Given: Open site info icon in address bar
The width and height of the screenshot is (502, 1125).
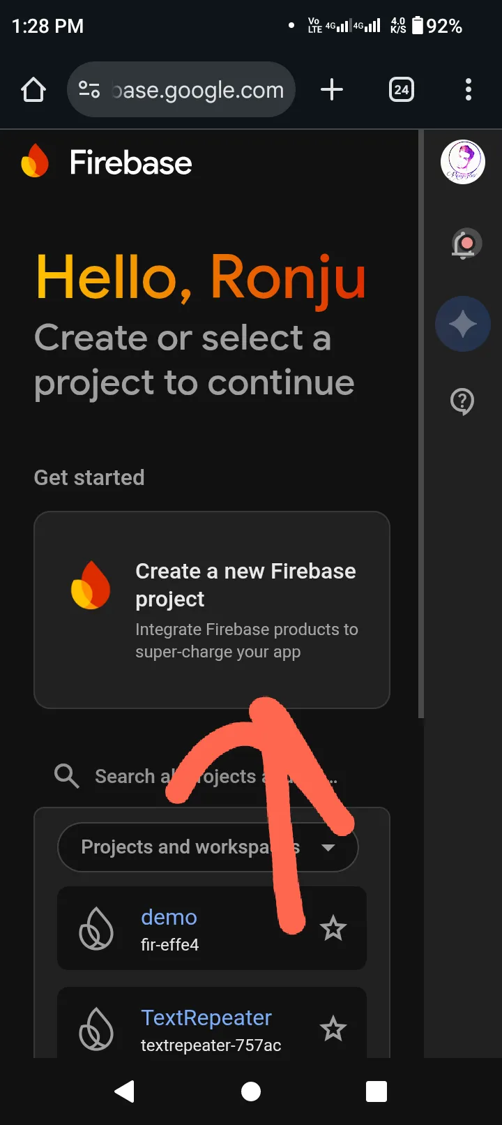Looking at the screenshot, I should [x=89, y=90].
